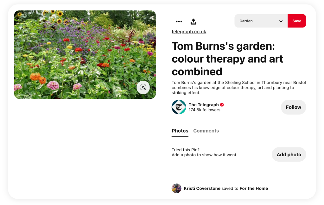
Task: Switch to the Comments tab
Action: [206, 131]
